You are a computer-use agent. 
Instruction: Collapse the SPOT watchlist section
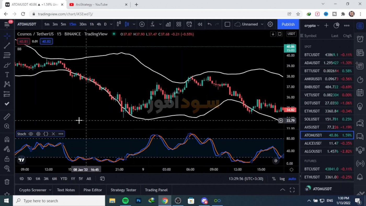(x=308, y=47)
